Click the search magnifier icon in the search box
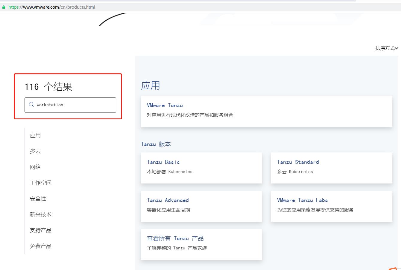The width and height of the screenshot is (401, 270). 31,105
